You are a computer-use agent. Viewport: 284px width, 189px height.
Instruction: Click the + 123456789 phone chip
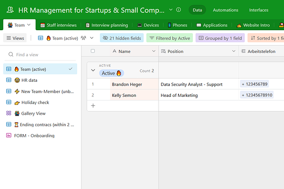(x=254, y=84)
